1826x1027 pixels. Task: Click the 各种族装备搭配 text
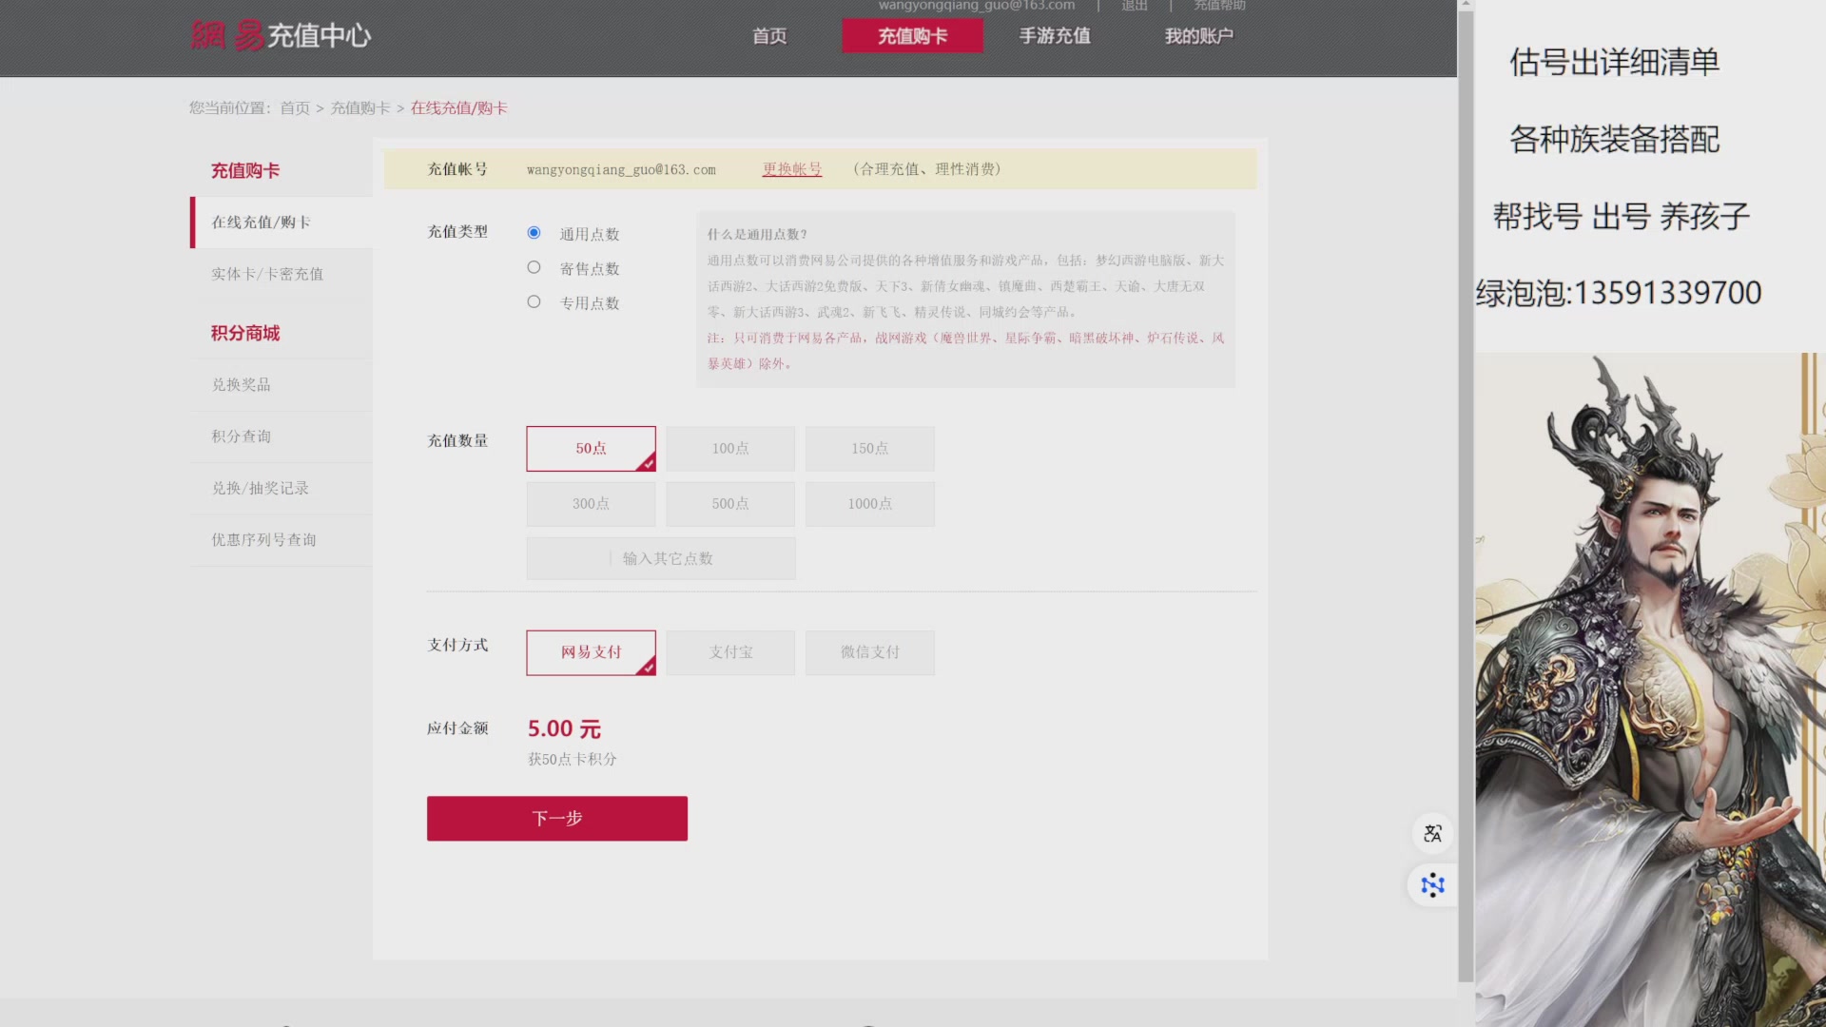(x=1615, y=140)
